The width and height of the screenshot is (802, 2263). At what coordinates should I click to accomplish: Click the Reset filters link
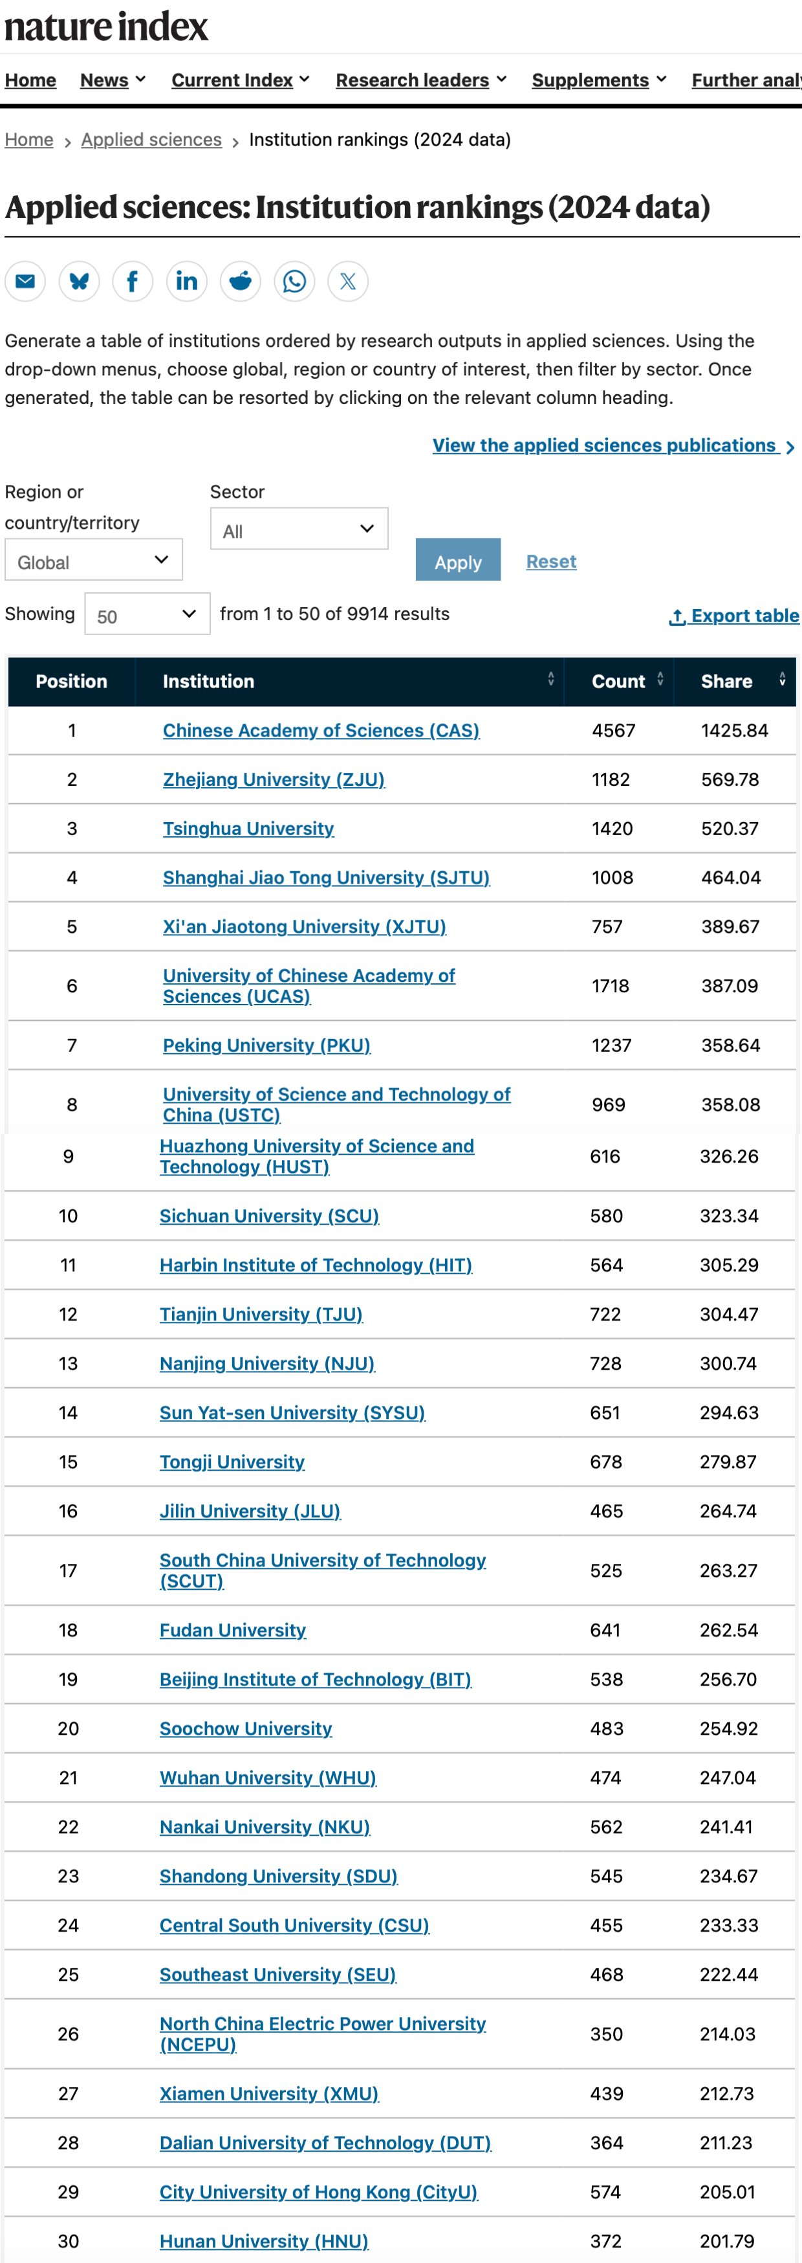click(551, 561)
